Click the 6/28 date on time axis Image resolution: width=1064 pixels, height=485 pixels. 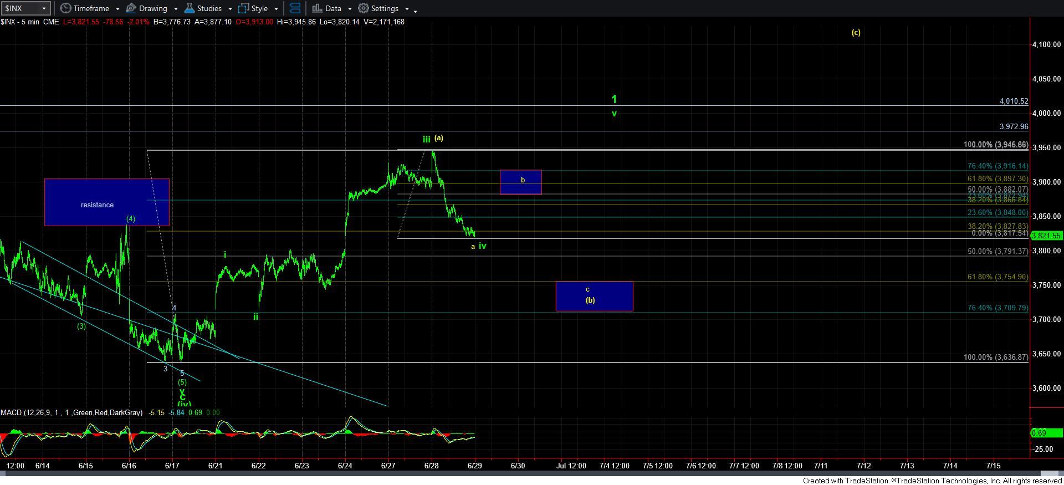[431, 466]
